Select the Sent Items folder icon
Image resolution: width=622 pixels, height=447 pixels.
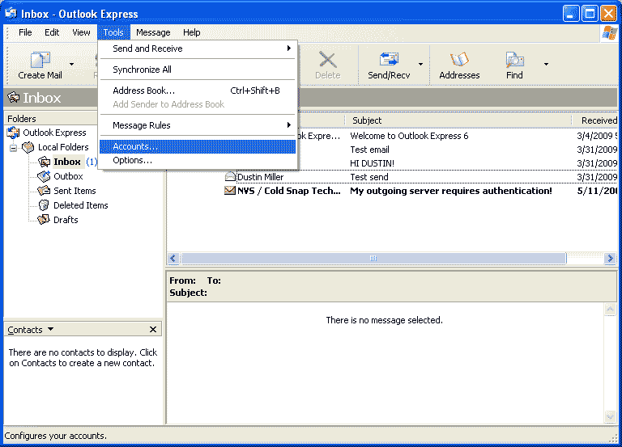coord(44,191)
